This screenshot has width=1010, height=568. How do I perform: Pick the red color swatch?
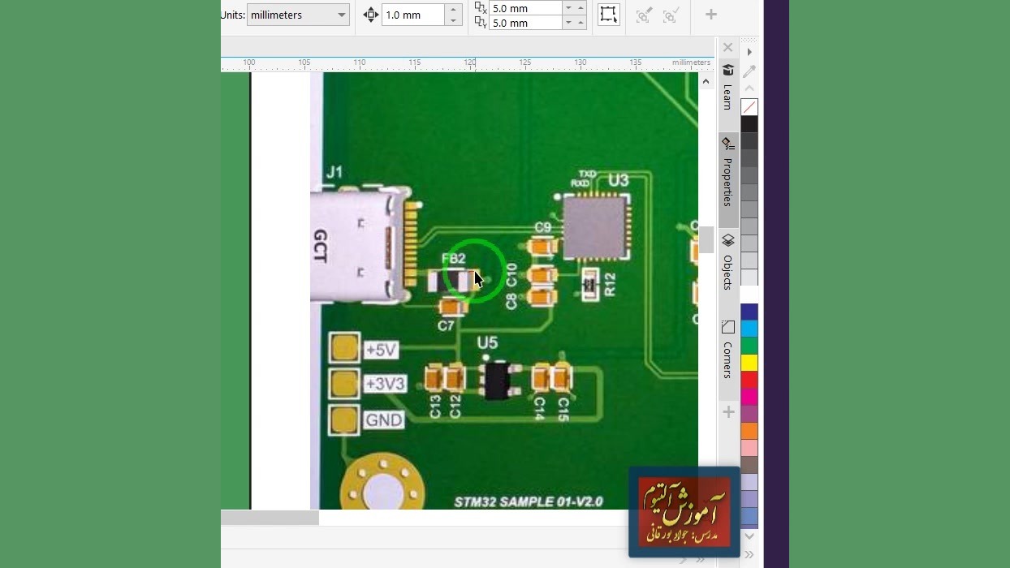[x=749, y=380]
